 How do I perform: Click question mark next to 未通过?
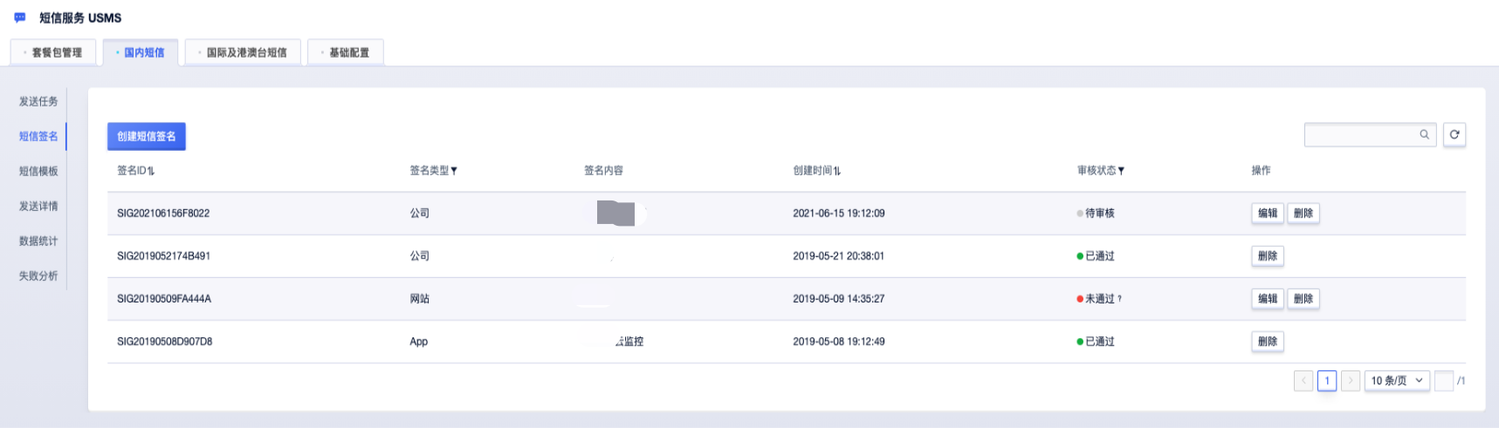(1119, 299)
